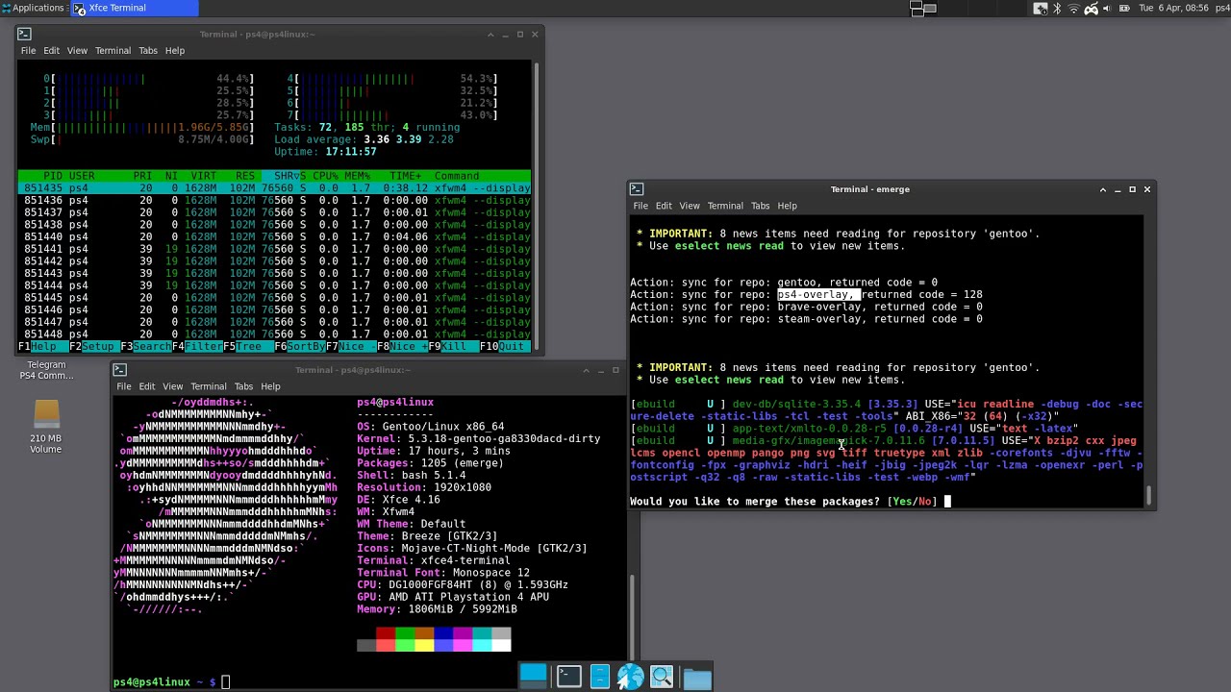Click roll-up arrow in emerge window title bar
The height and width of the screenshot is (692, 1231).
tap(1103, 189)
